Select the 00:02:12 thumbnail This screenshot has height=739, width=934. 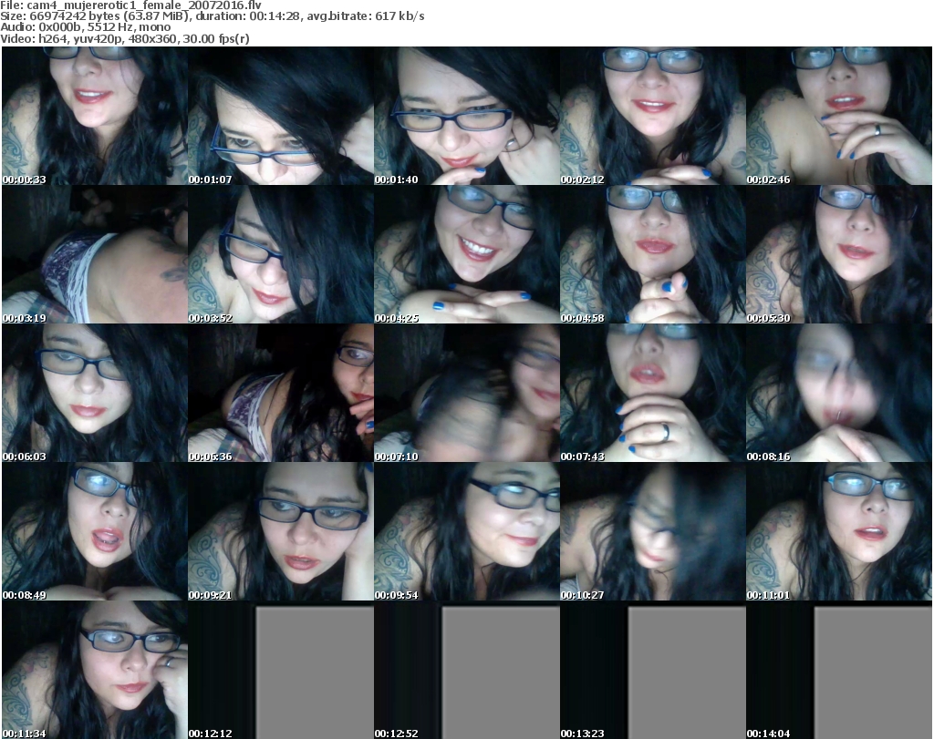click(653, 116)
